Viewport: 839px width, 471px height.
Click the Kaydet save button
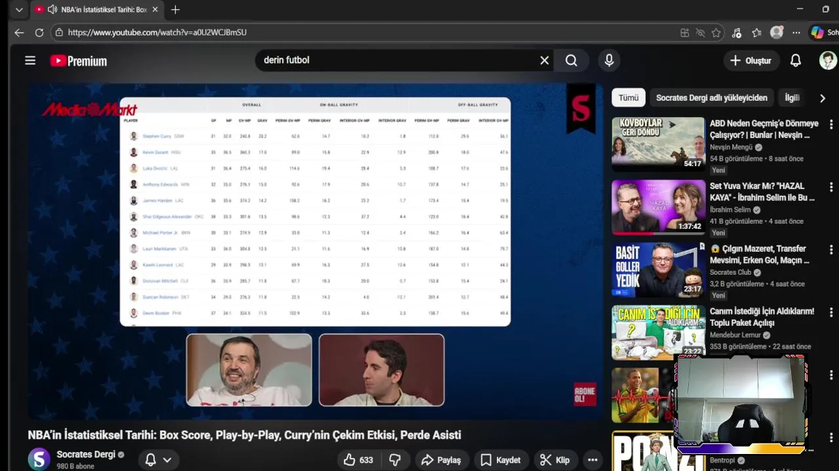(x=500, y=460)
